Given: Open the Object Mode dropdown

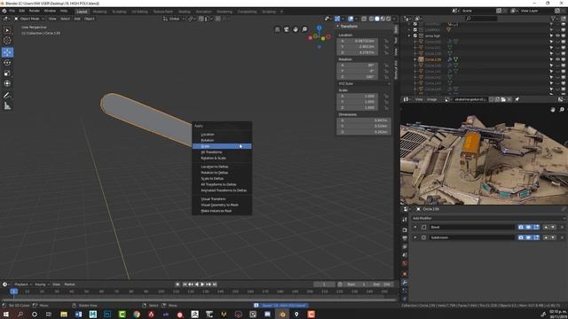Looking at the screenshot, I should click(29, 19).
